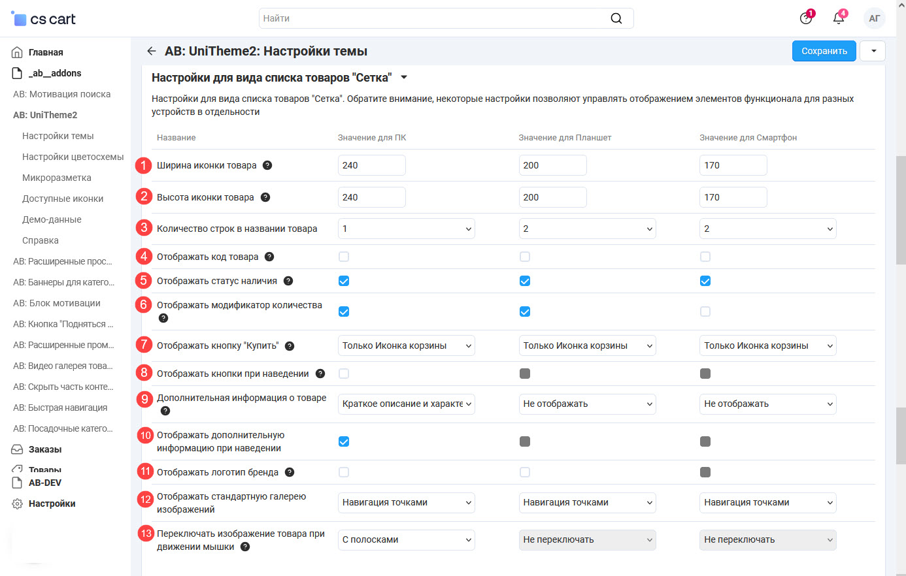Uncheck Отображать статус наличия for ПК
Screen dimensions: 906x576
tap(344, 281)
